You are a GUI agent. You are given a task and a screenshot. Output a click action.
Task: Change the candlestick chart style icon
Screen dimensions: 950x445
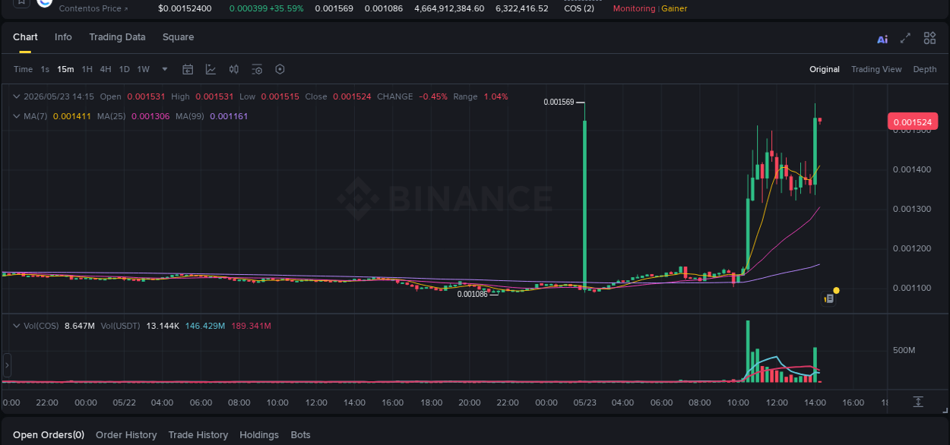[x=234, y=69]
